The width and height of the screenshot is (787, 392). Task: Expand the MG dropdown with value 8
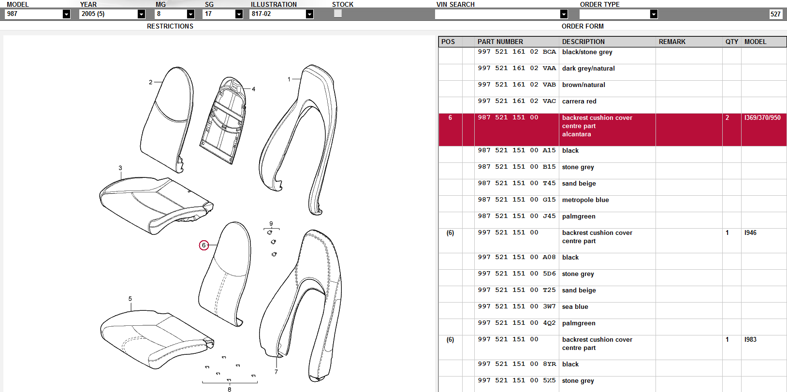190,14
